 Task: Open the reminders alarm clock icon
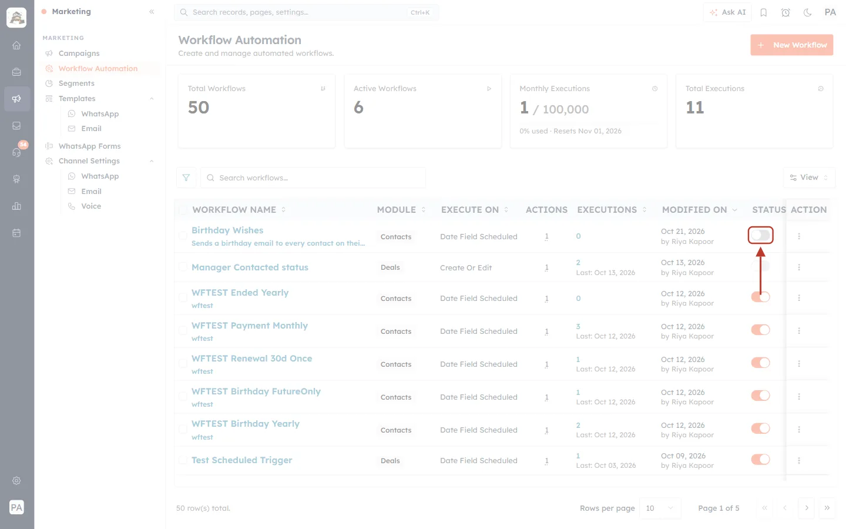[785, 12]
